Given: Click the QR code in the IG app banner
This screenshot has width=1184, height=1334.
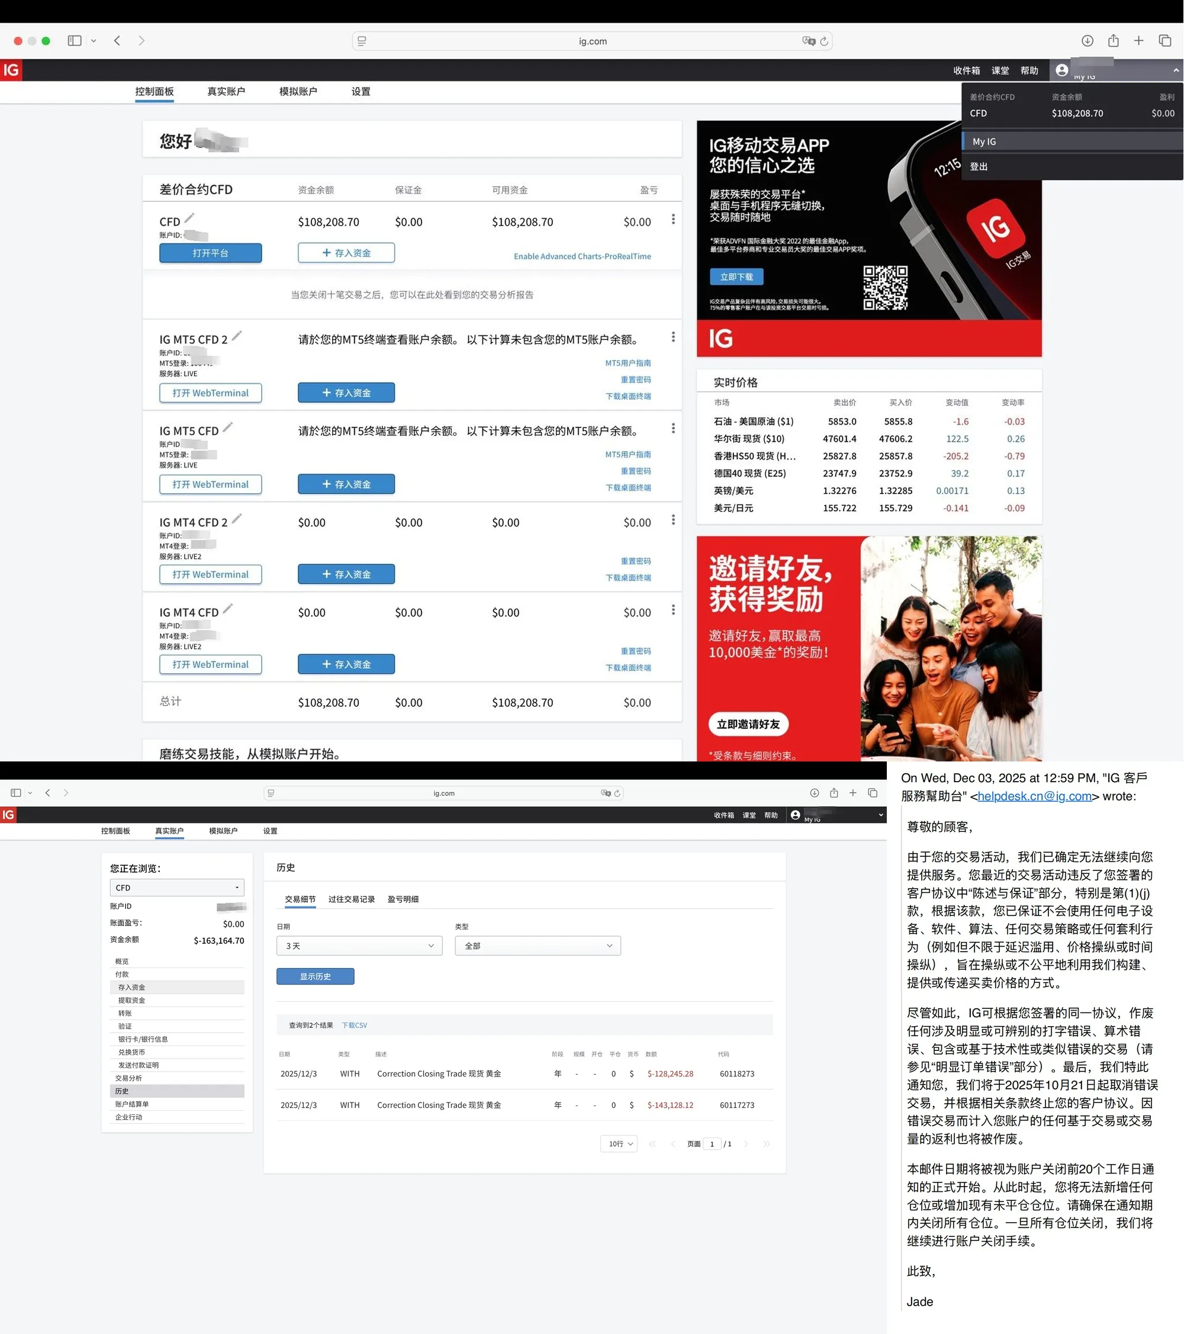Looking at the screenshot, I should tap(885, 287).
